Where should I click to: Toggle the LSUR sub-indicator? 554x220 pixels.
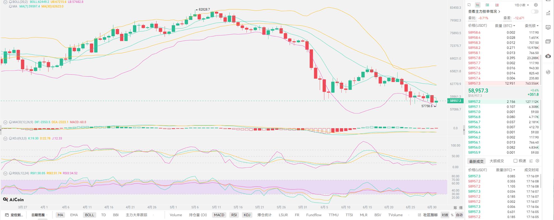(x=283, y=215)
